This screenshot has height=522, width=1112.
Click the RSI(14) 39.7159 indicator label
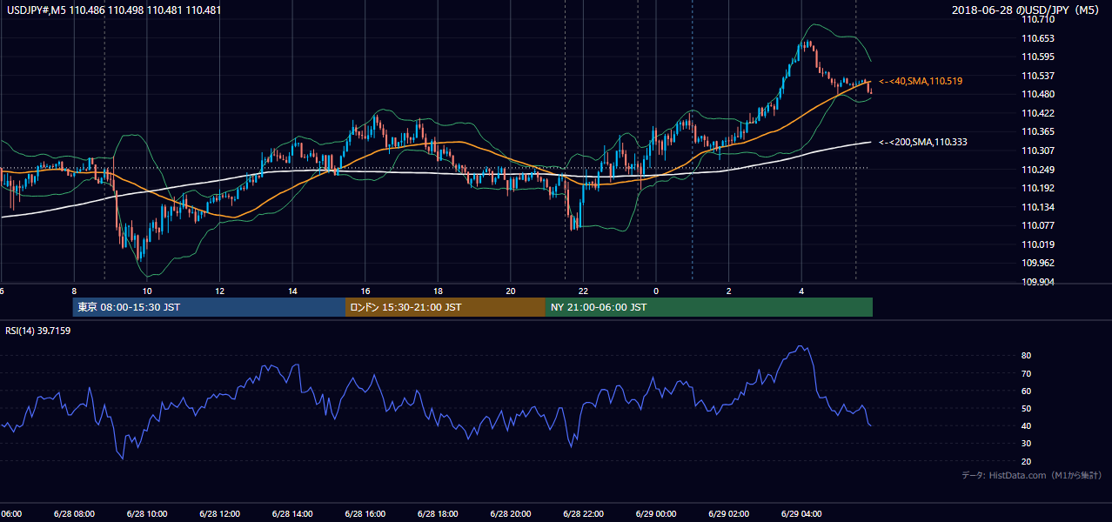pyautogui.click(x=38, y=331)
